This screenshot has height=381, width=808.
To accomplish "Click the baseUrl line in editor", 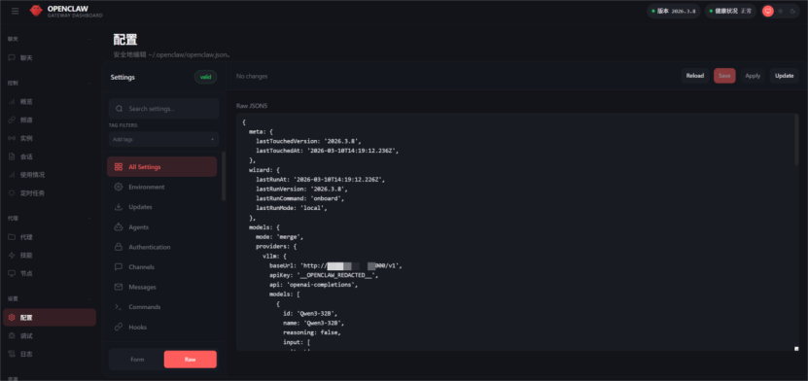I will (335, 266).
